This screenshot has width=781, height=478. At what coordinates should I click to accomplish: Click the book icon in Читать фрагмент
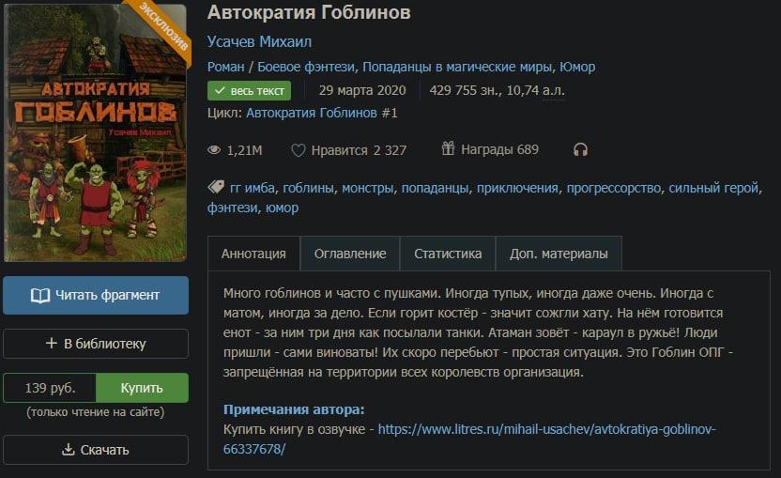(x=39, y=296)
